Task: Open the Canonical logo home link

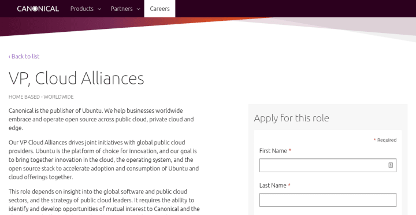Action: coord(38,9)
